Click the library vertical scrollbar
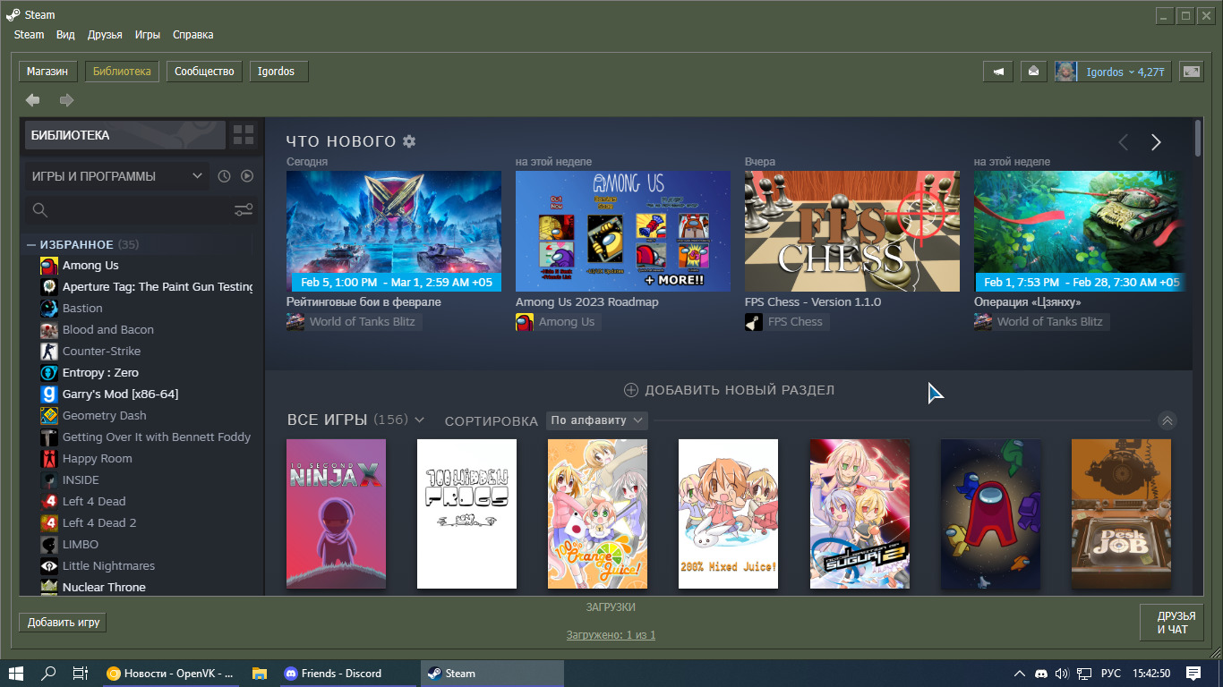 point(1198,139)
